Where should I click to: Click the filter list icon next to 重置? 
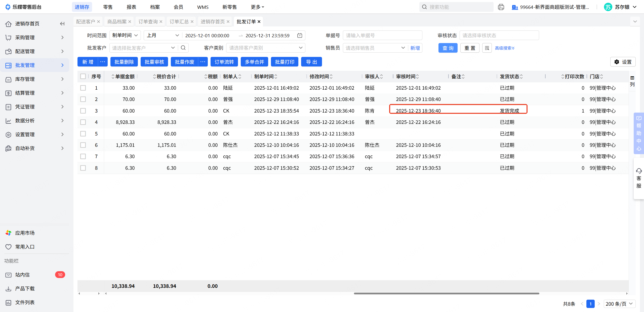(x=487, y=48)
